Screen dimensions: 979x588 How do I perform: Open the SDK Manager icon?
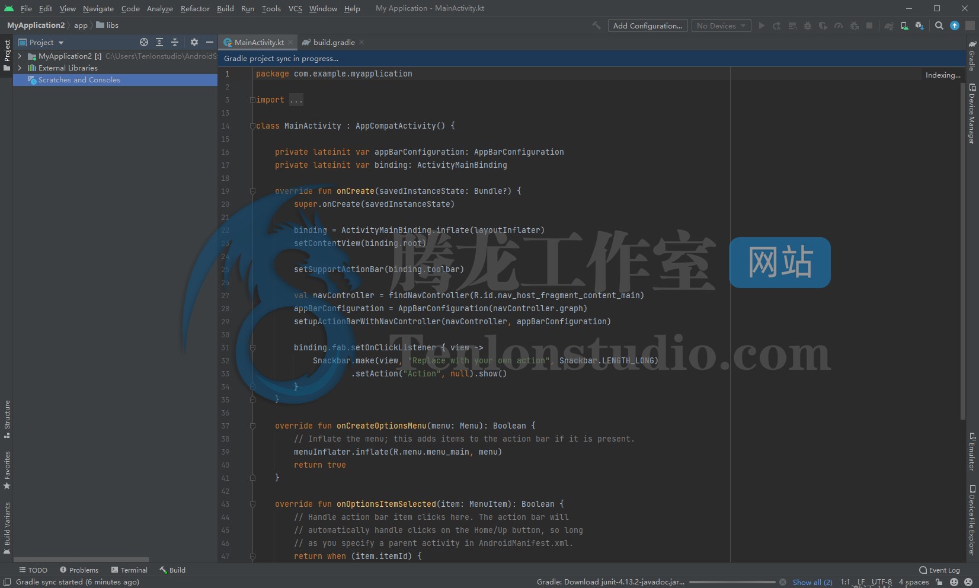[919, 25]
